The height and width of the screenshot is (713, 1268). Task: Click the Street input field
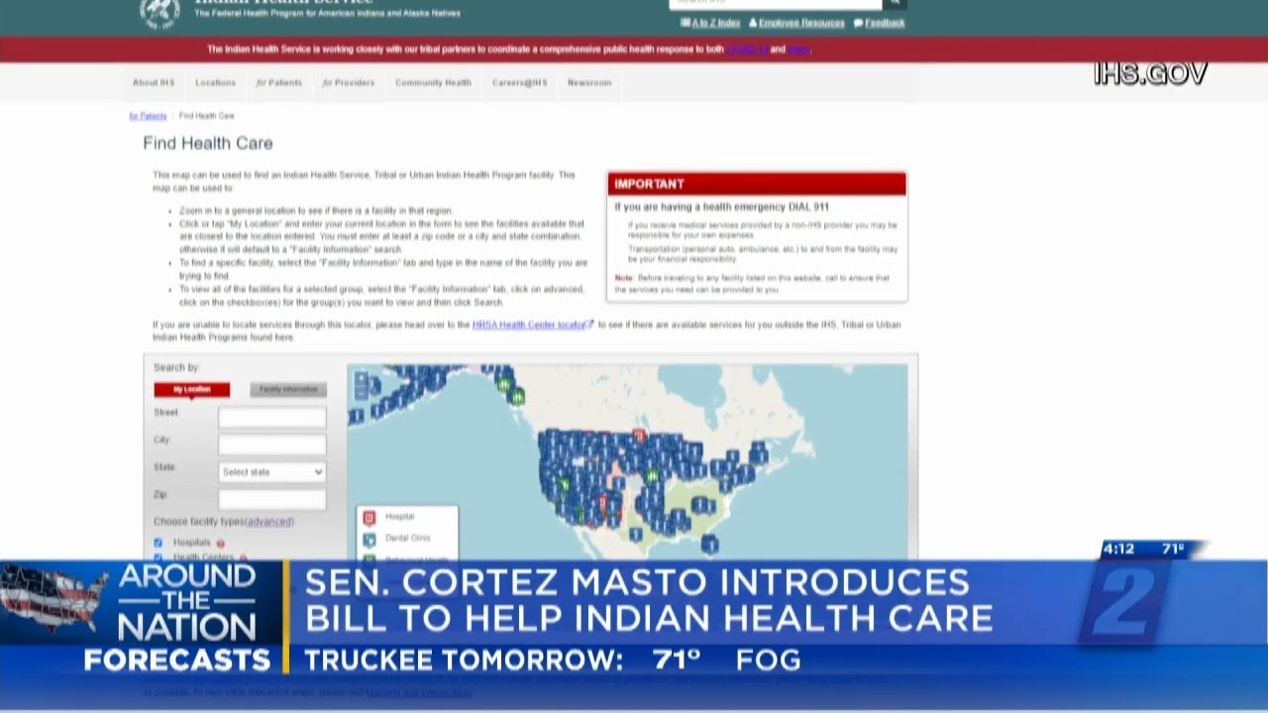[x=272, y=417]
